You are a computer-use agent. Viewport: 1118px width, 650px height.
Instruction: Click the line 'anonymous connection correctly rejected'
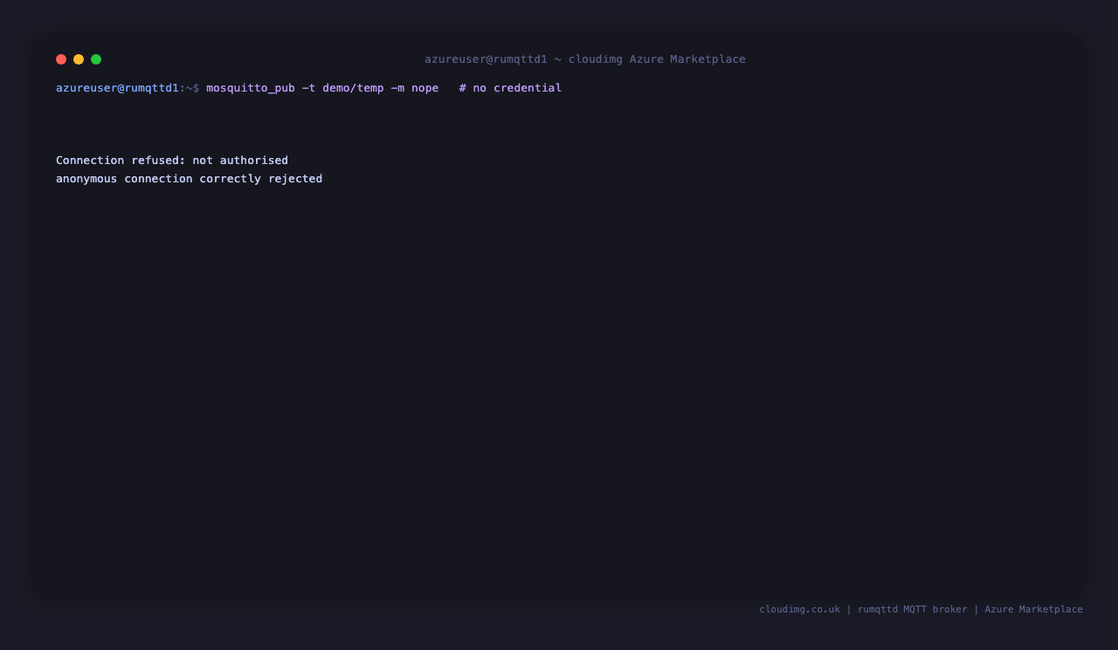[190, 179]
